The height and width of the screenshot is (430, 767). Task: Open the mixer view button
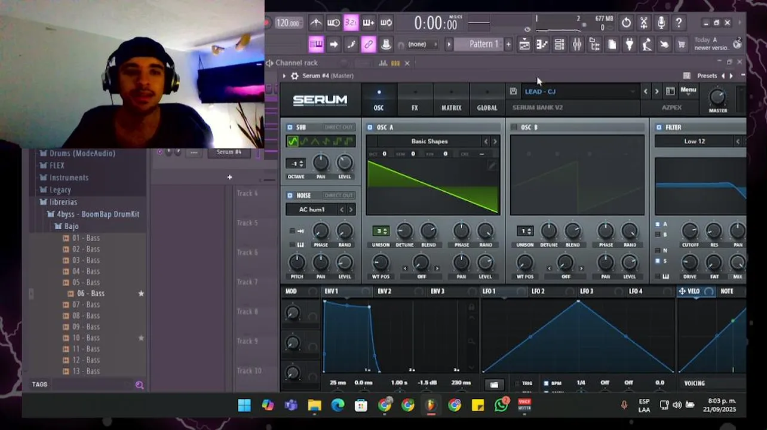(x=577, y=44)
